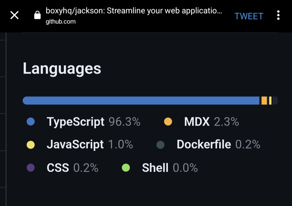Viewport: 292px width, 206px height.
Task: Click the yellow JavaScript segment of language bar
Action: (x=270, y=101)
